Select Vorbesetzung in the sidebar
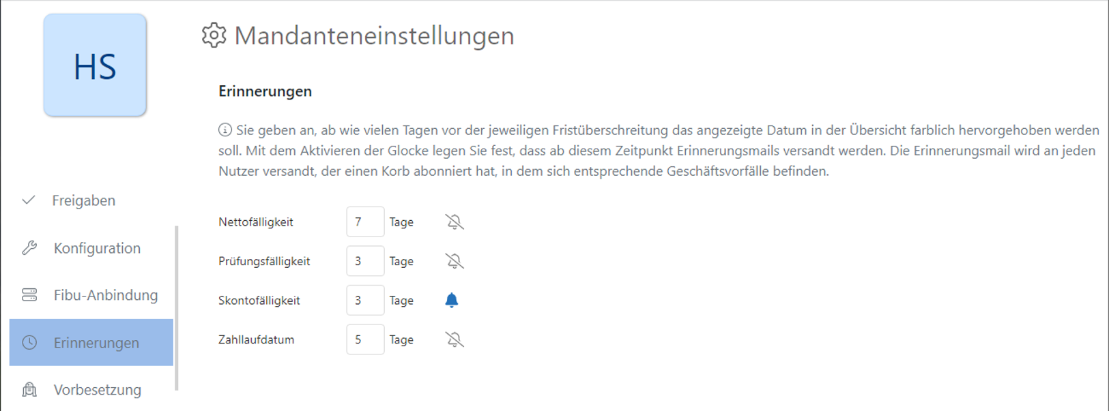 [x=97, y=390]
